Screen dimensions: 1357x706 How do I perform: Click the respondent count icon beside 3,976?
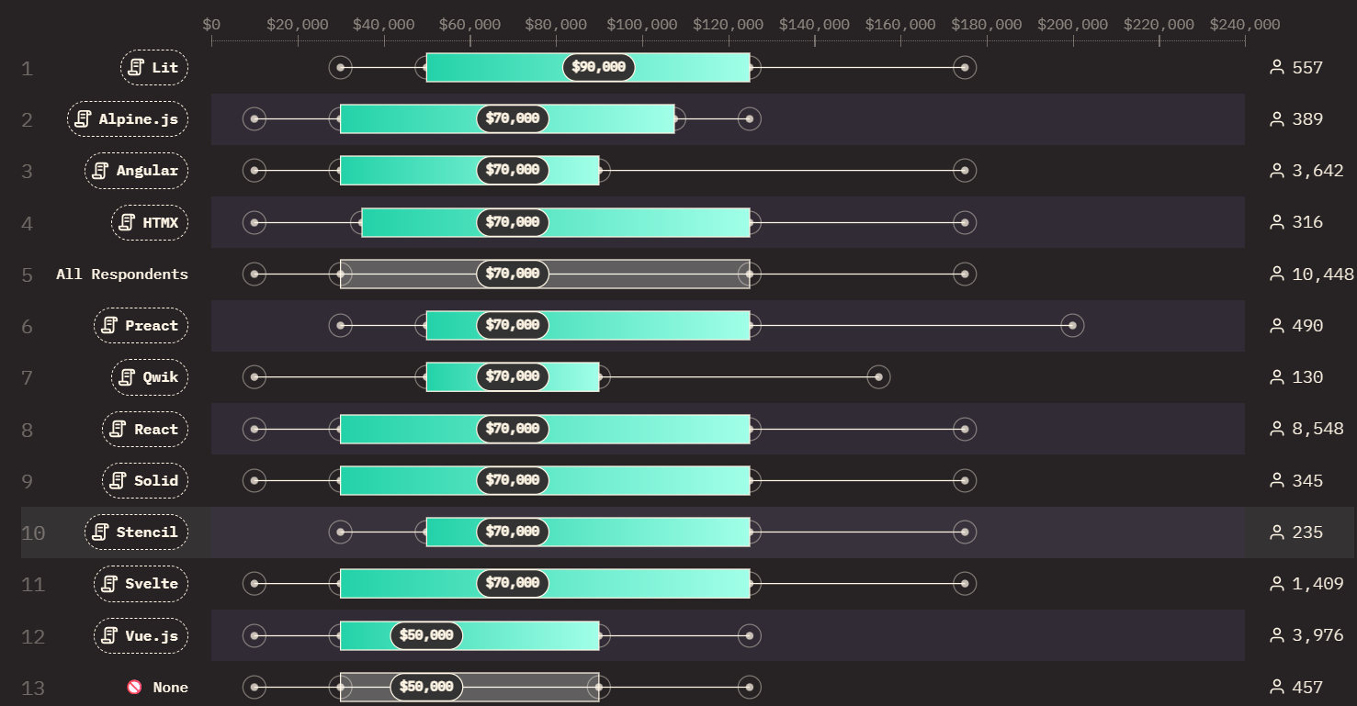[x=1276, y=635]
